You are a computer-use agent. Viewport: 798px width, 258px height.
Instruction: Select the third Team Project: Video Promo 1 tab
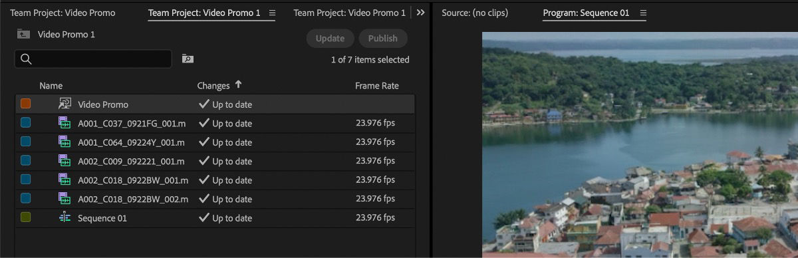349,13
